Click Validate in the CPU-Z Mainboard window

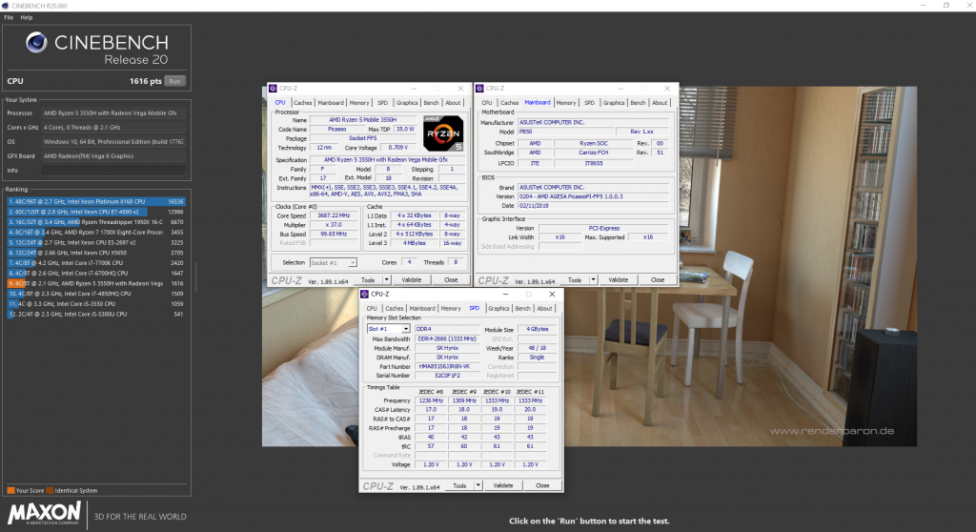(619, 280)
